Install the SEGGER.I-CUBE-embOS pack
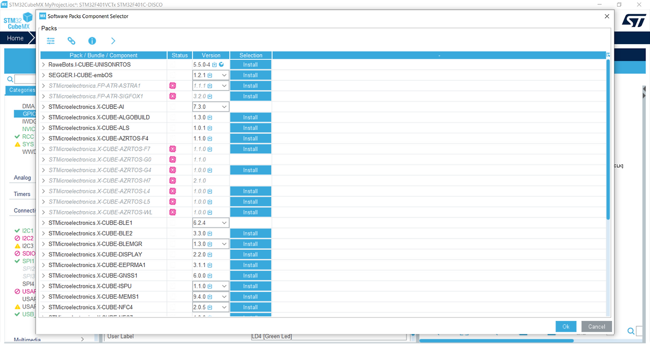650x347 pixels. [x=250, y=75]
